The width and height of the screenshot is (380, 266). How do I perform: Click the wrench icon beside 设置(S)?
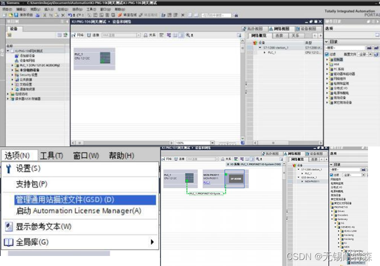tap(8, 168)
